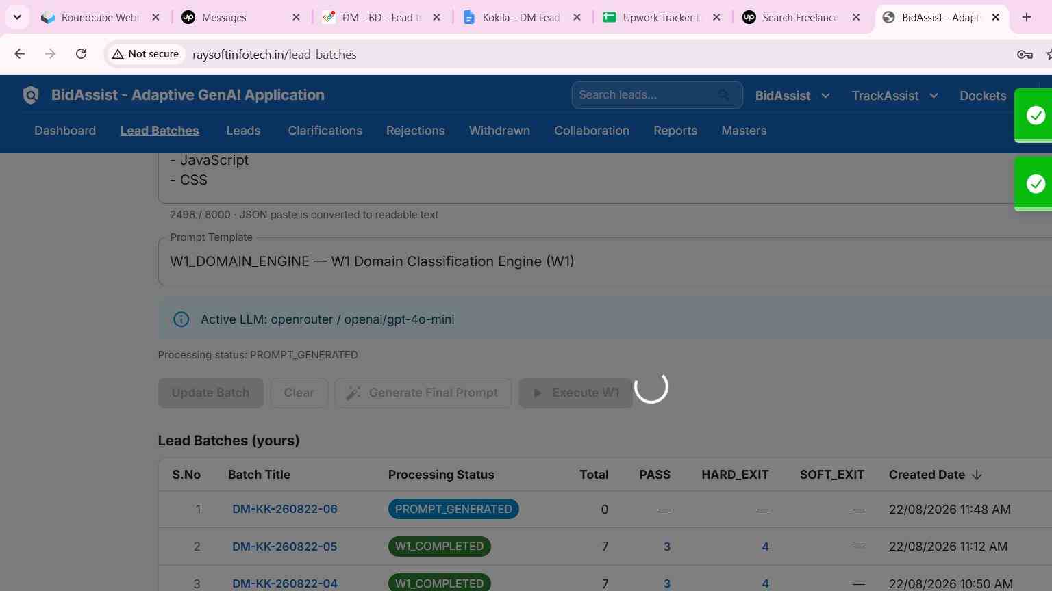Open the password key icon

coord(1025,55)
